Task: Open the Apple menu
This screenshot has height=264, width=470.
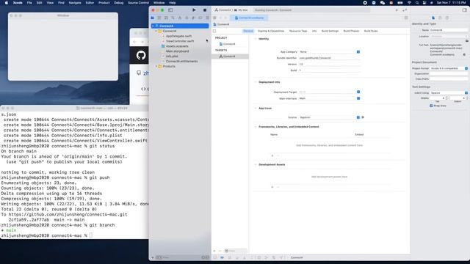Action: click(7, 3)
